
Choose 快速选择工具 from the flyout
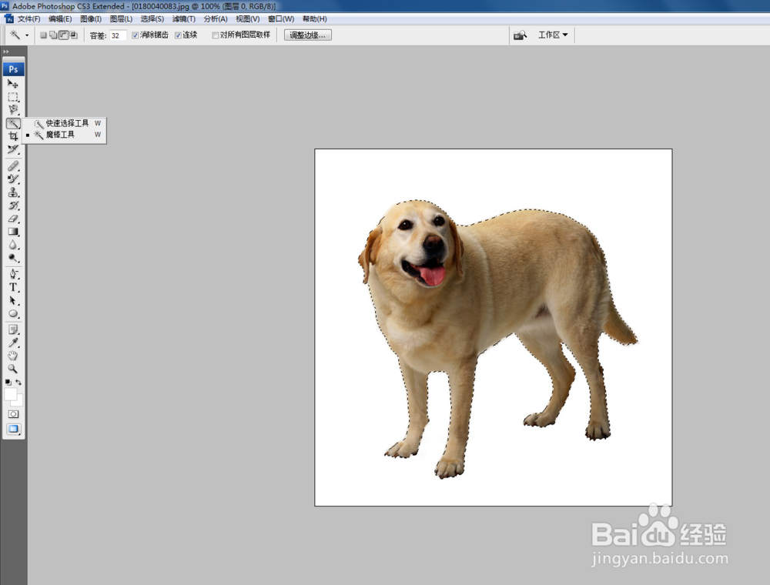pyautogui.click(x=67, y=123)
